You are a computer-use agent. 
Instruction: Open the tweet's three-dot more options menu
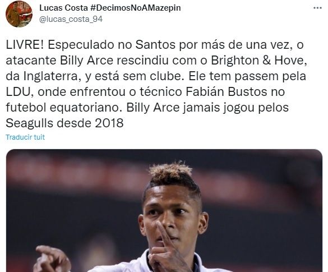tap(317, 8)
